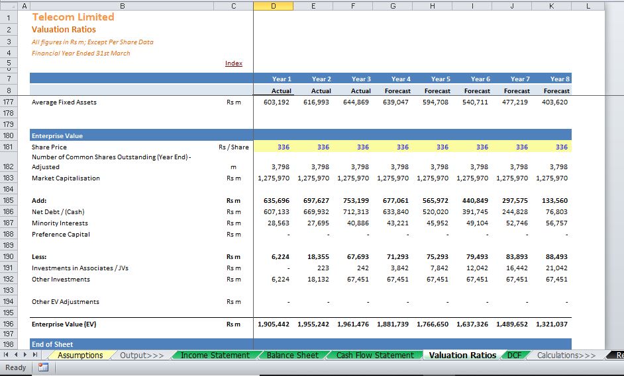Switch to the Income Statement tab
Screen dimensions: 624x376
coord(215,355)
